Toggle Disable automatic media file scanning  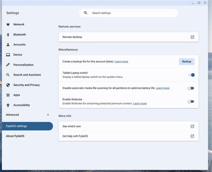(x=191, y=88)
